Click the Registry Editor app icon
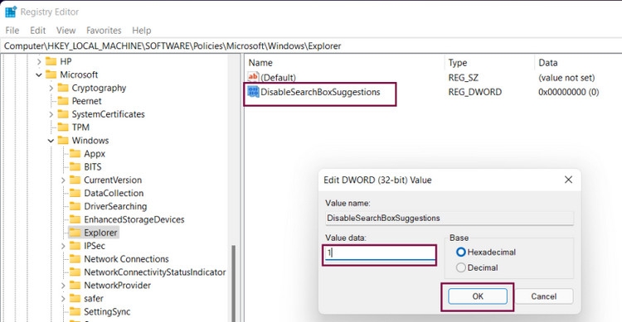Image resolution: width=622 pixels, height=322 pixels. pos(11,12)
